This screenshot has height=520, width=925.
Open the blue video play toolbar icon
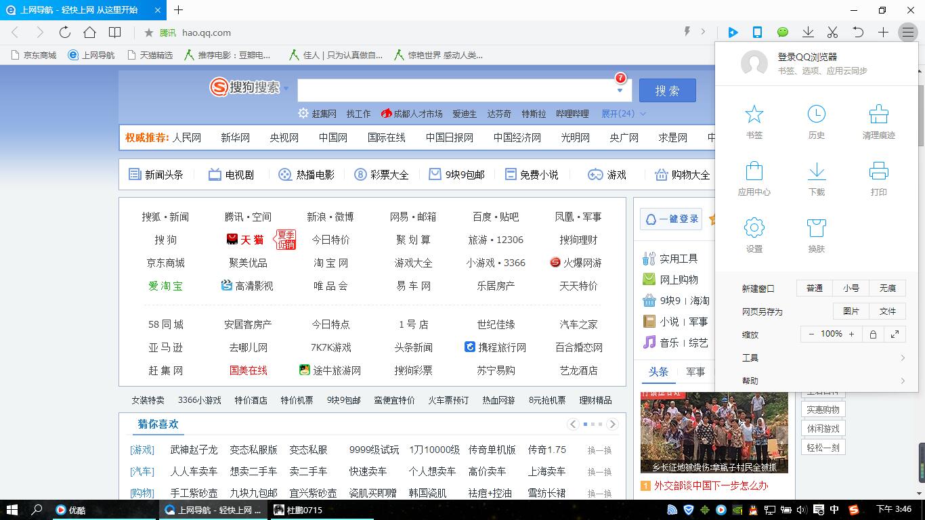point(733,32)
